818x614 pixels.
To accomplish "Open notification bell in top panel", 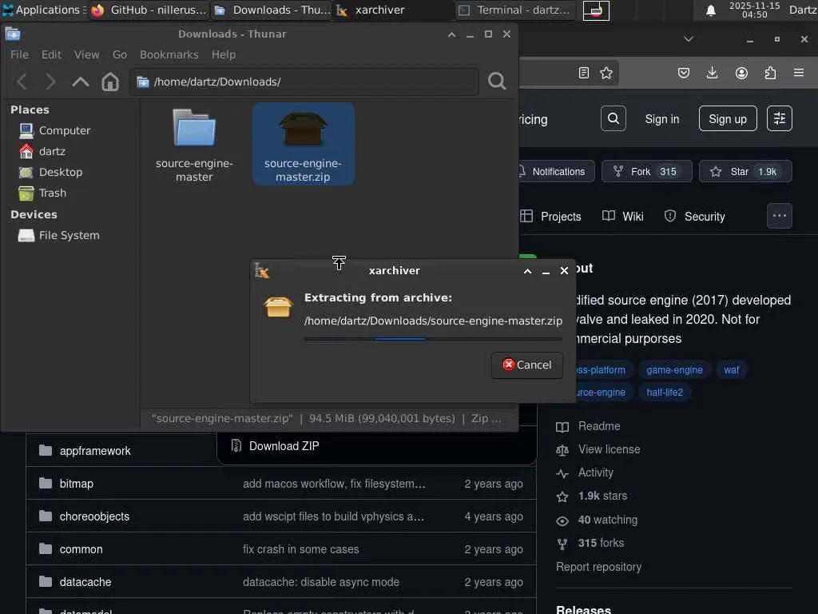I will [710, 10].
